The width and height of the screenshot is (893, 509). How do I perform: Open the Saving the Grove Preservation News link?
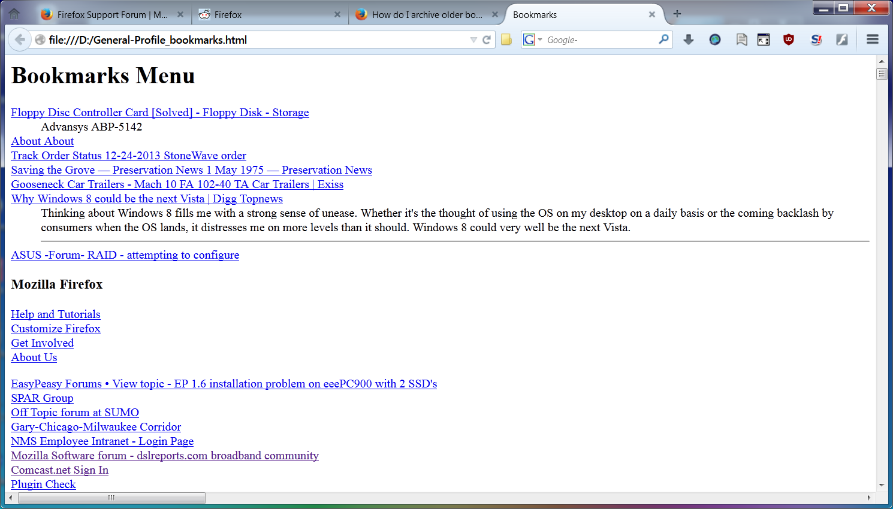click(x=192, y=170)
